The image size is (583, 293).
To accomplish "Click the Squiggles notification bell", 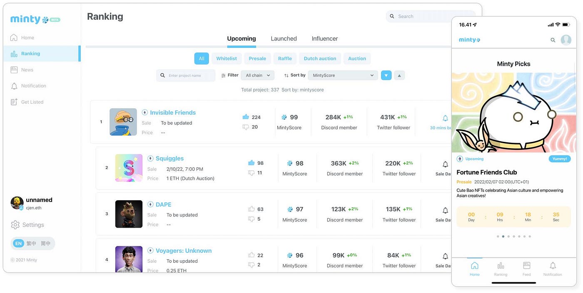I will tap(445, 164).
